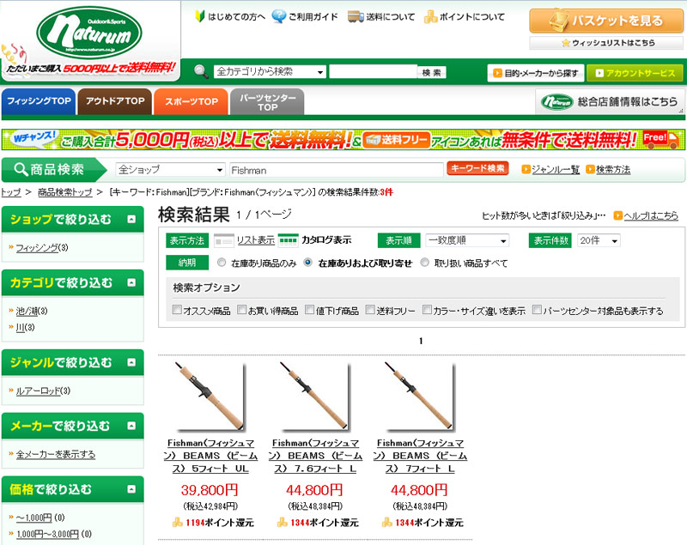Select 在庫あり商品のみ radio button
687x545 pixels.
[x=222, y=263]
